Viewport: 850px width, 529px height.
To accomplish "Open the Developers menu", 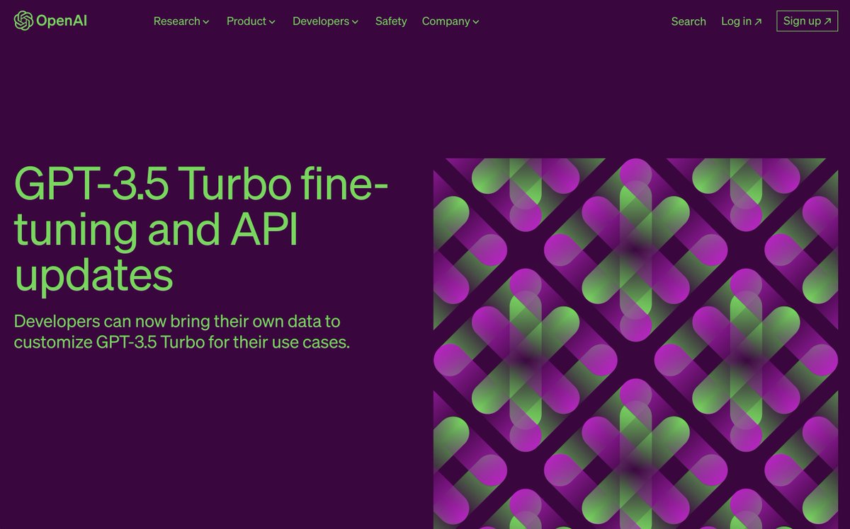I will coord(325,21).
